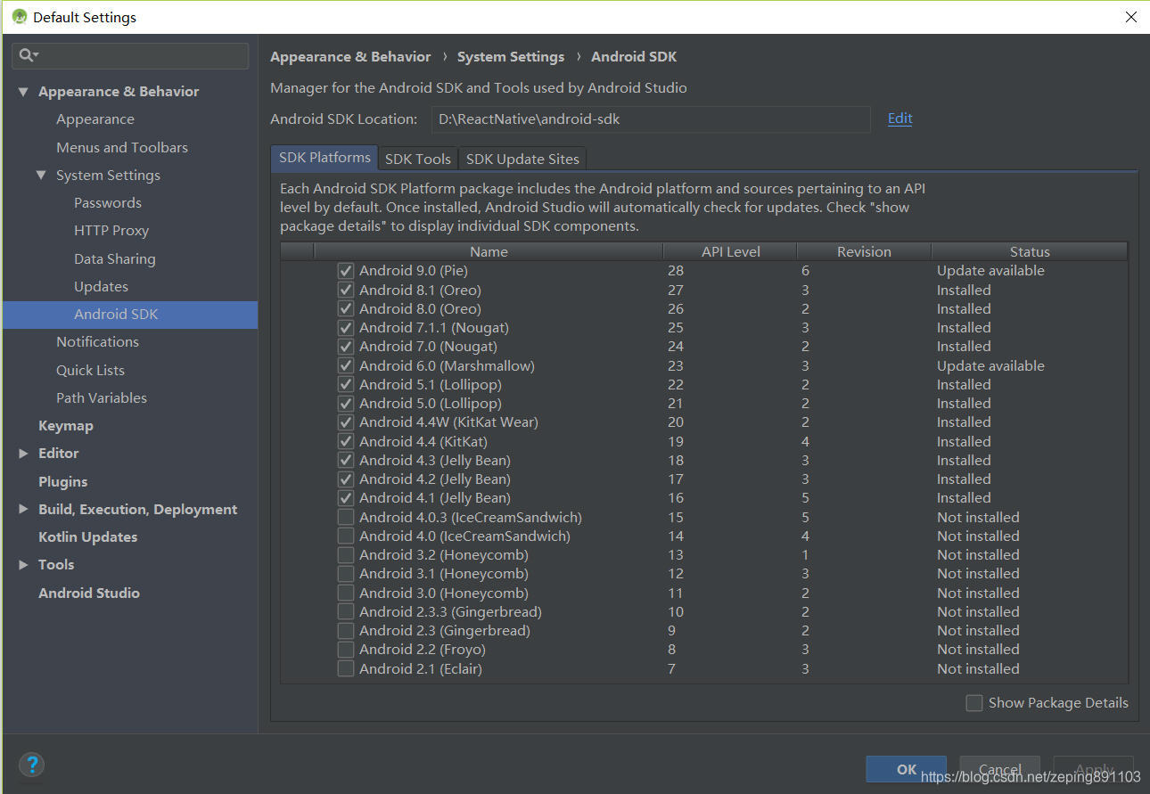
Task: Check Android 3.2 (Honeycomb) checkbox
Action: [x=346, y=555]
